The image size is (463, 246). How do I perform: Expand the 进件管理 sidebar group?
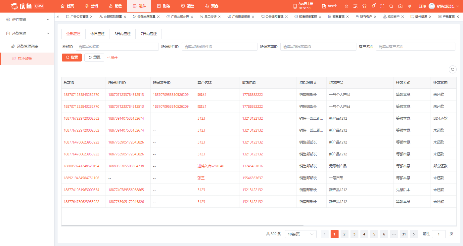[x=27, y=20]
